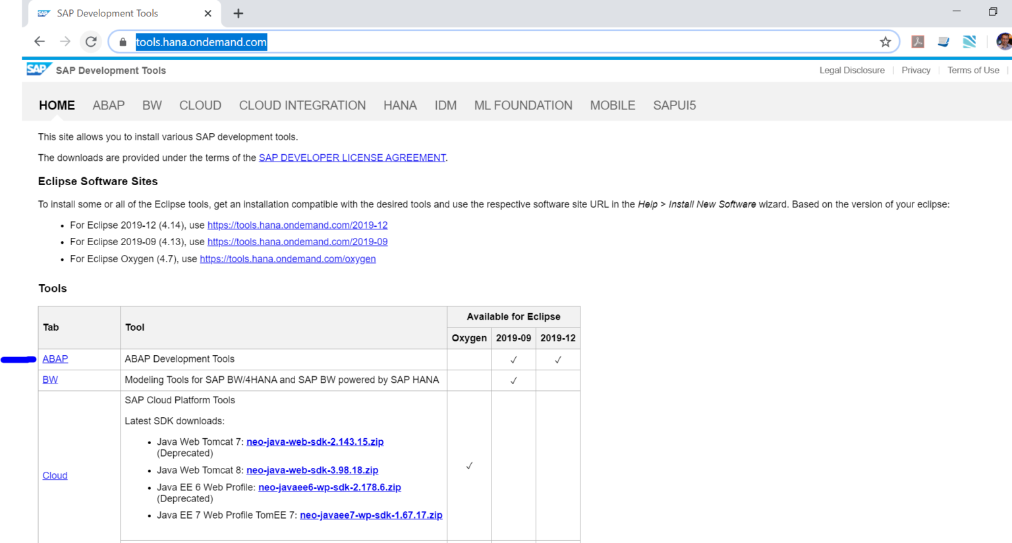Click the web clipper extension icon
This screenshot has width=1012, height=543.
click(943, 41)
